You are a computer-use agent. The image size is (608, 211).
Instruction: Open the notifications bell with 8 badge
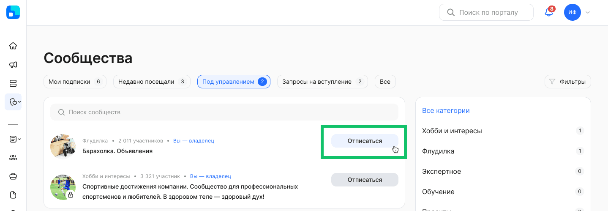[549, 12]
